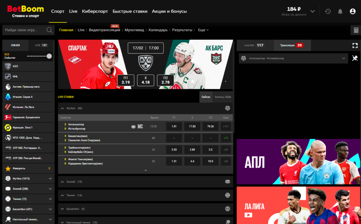
Task: Go to Live in main menu
Action: (x=73, y=11)
